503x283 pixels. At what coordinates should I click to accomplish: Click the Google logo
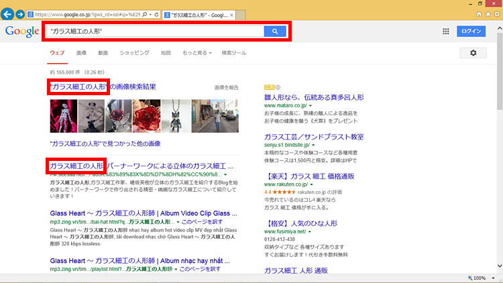(21, 32)
